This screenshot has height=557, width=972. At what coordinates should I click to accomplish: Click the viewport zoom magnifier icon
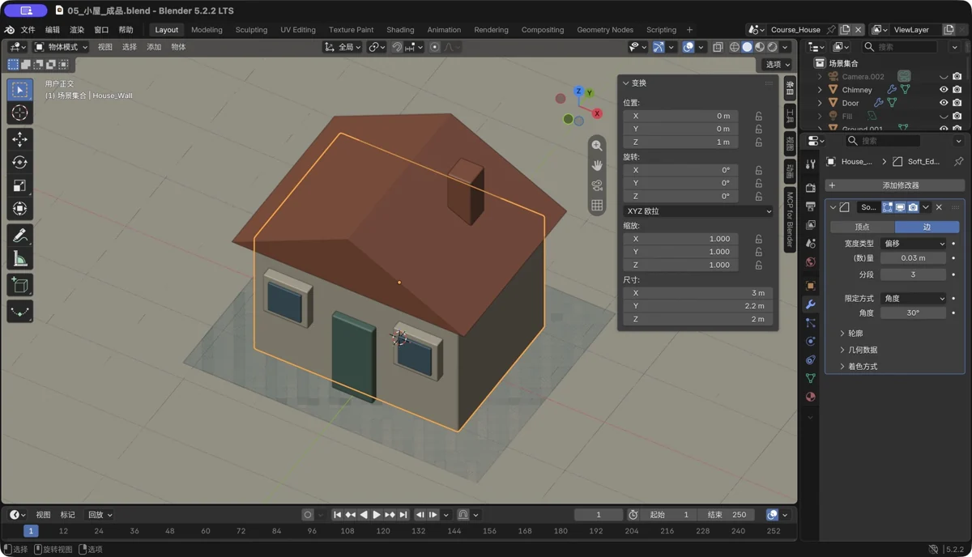click(x=597, y=146)
